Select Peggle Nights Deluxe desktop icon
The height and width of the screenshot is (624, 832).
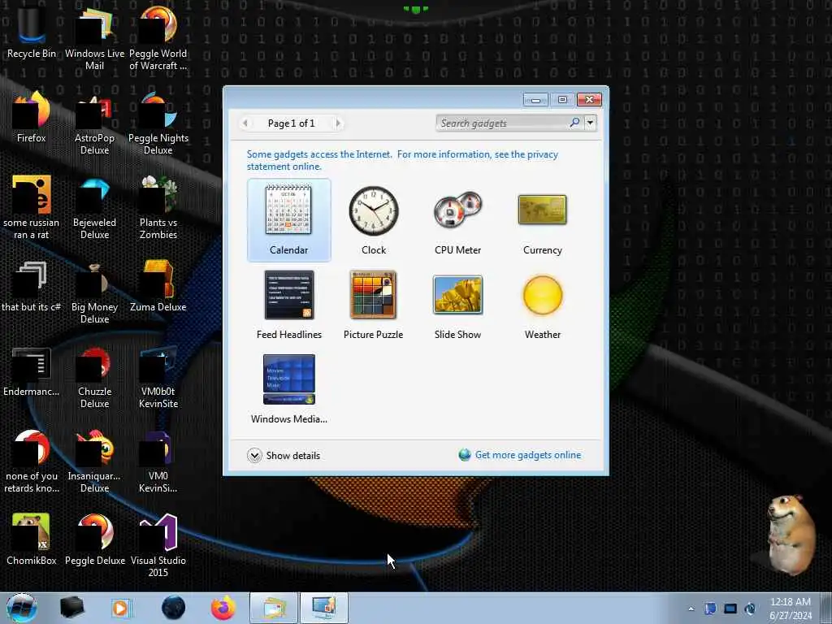(158, 123)
